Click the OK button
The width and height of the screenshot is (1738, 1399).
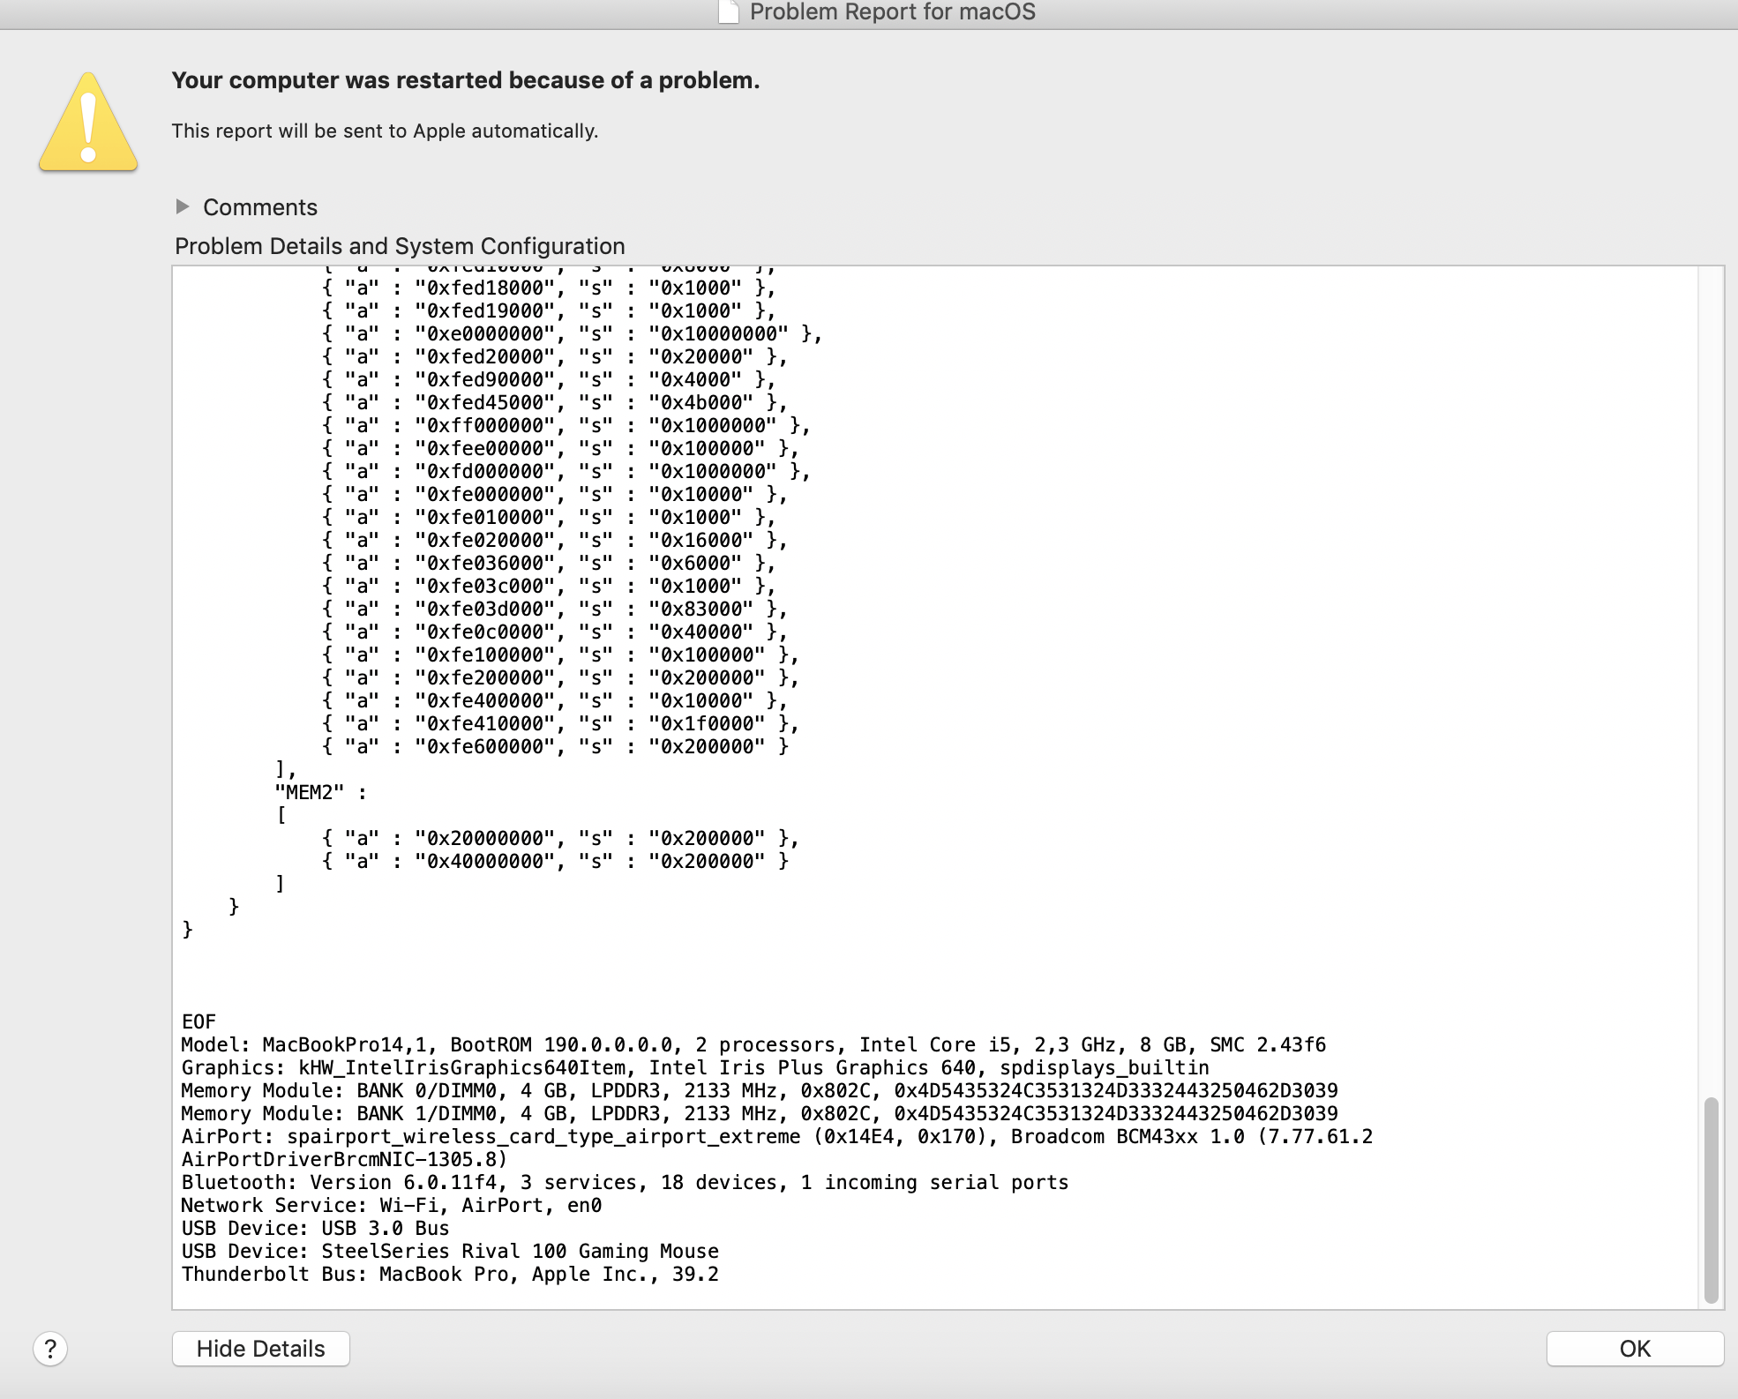pos(1634,1349)
